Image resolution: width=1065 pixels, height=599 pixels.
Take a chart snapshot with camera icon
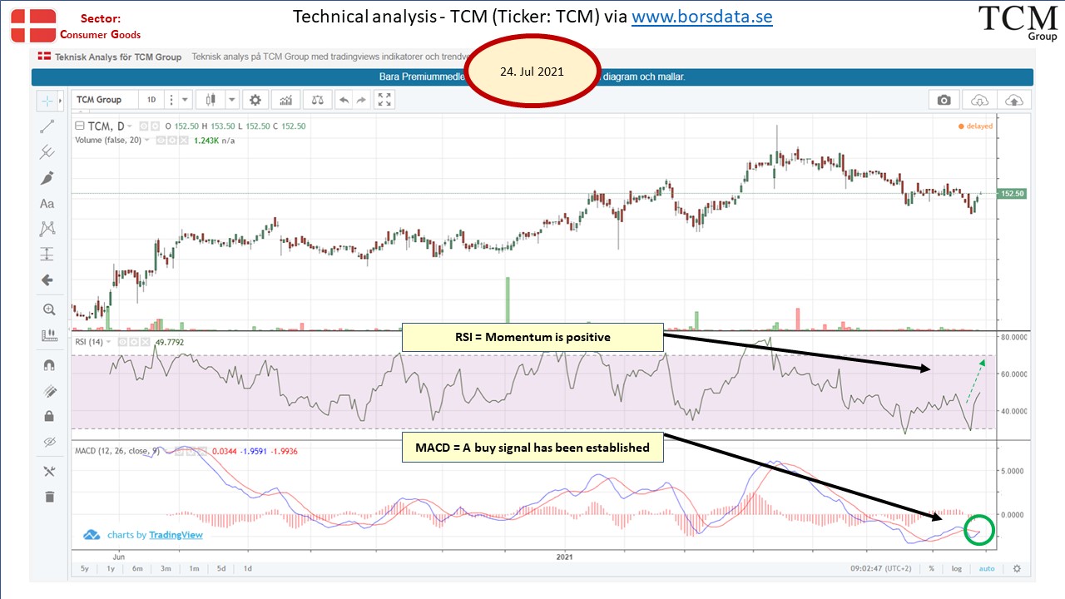coord(944,100)
